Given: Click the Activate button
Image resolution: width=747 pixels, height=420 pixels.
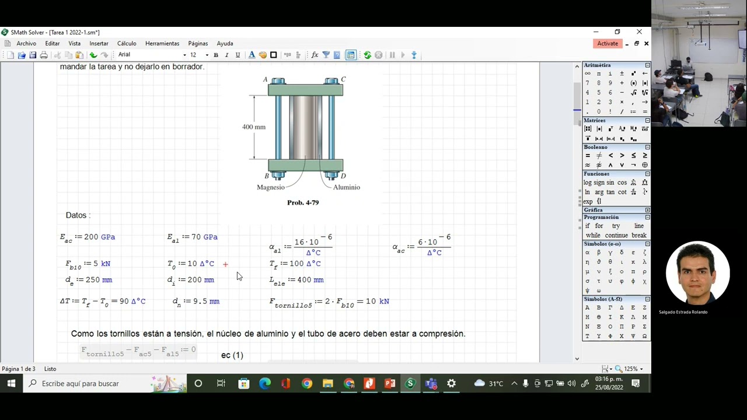Looking at the screenshot, I should click(608, 43).
